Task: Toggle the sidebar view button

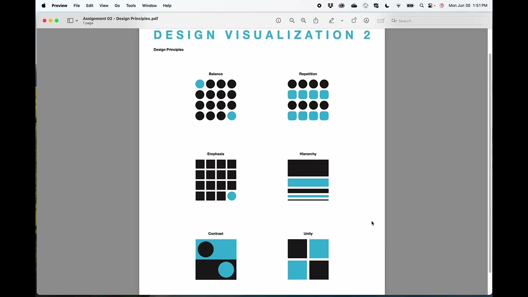Action: point(70,21)
